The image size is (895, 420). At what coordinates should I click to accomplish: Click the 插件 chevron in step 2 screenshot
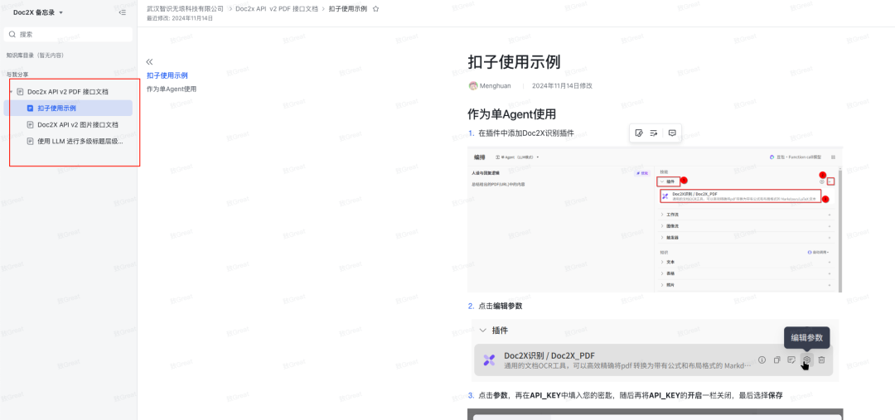click(483, 331)
